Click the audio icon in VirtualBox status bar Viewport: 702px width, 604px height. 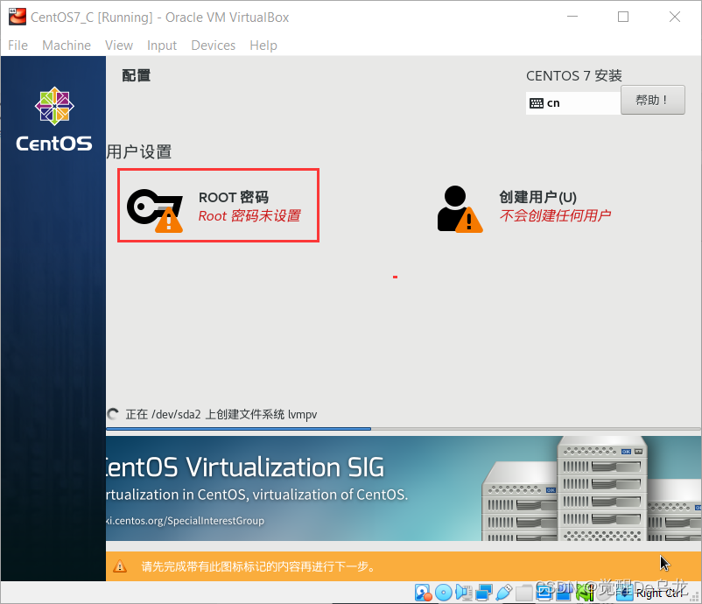click(x=465, y=593)
